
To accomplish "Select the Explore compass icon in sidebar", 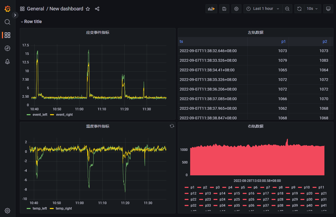I will pyautogui.click(x=7, y=48).
